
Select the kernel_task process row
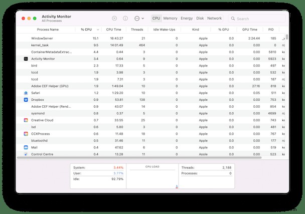(151, 45)
